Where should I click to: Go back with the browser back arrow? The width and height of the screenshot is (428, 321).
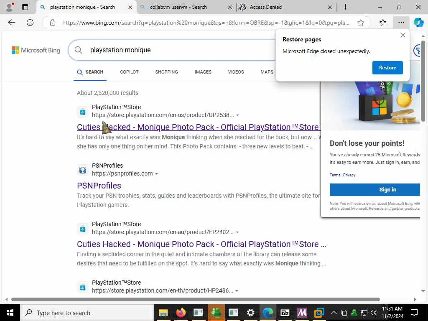(x=12, y=23)
